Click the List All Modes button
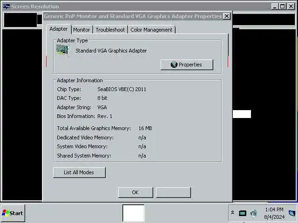The height and width of the screenshot is (223, 298). click(79, 172)
